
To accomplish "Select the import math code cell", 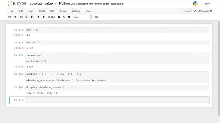I will point(117,58).
